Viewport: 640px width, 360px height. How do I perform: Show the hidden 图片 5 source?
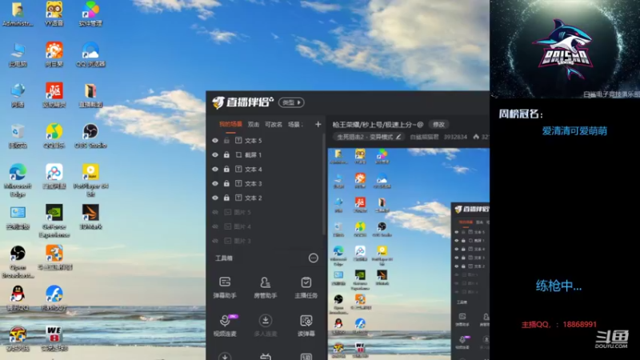[215, 212]
